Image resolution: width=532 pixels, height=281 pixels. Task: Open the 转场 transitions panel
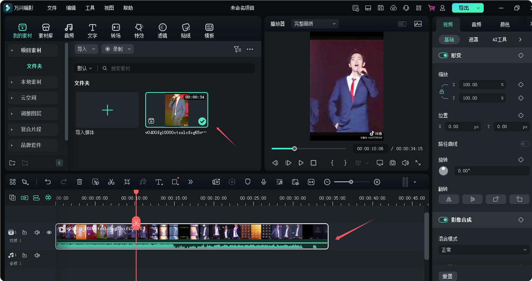(116, 31)
